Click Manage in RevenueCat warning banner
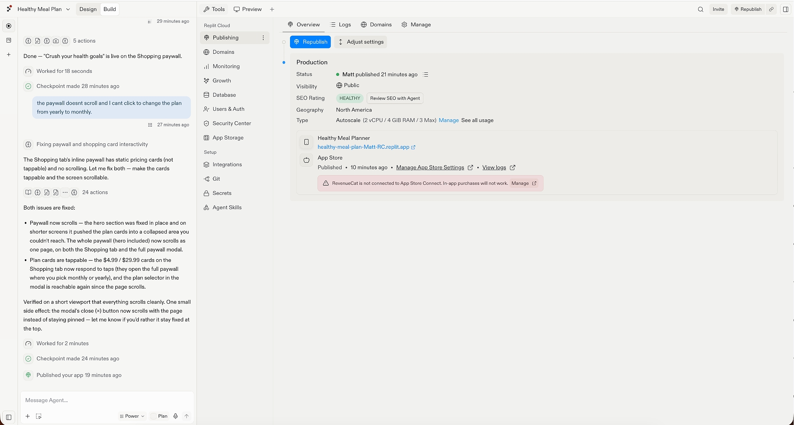 coord(524,183)
